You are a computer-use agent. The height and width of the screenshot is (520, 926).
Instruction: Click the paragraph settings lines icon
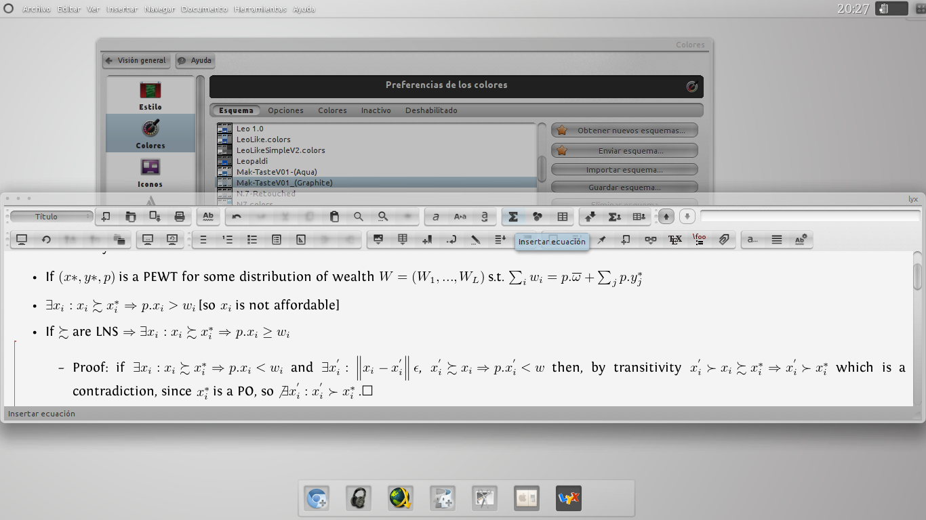point(777,239)
